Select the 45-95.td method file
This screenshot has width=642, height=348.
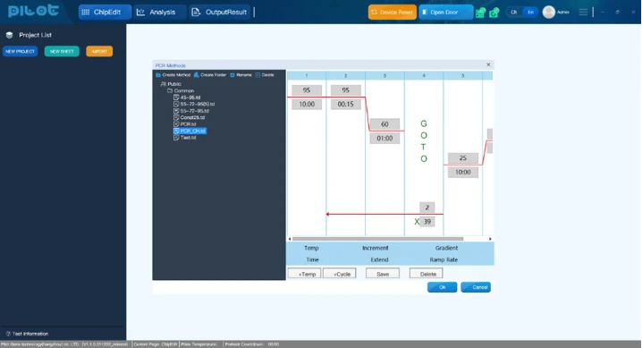point(187,98)
